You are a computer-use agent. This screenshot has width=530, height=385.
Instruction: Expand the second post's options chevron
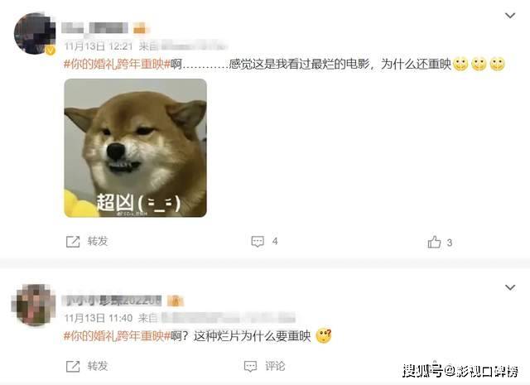pyautogui.click(x=510, y=287)
